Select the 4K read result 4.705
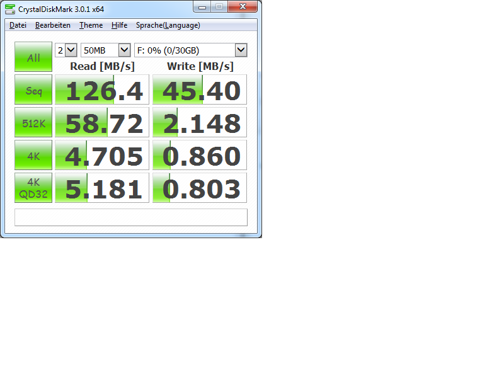The height and width of the screenshot is (378, 504). coord(102,155)
